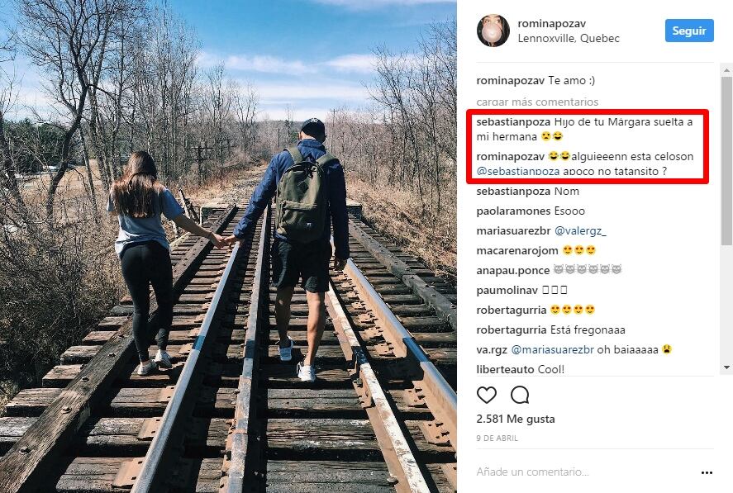Click the rominapozav username in the header

(550, 23)
